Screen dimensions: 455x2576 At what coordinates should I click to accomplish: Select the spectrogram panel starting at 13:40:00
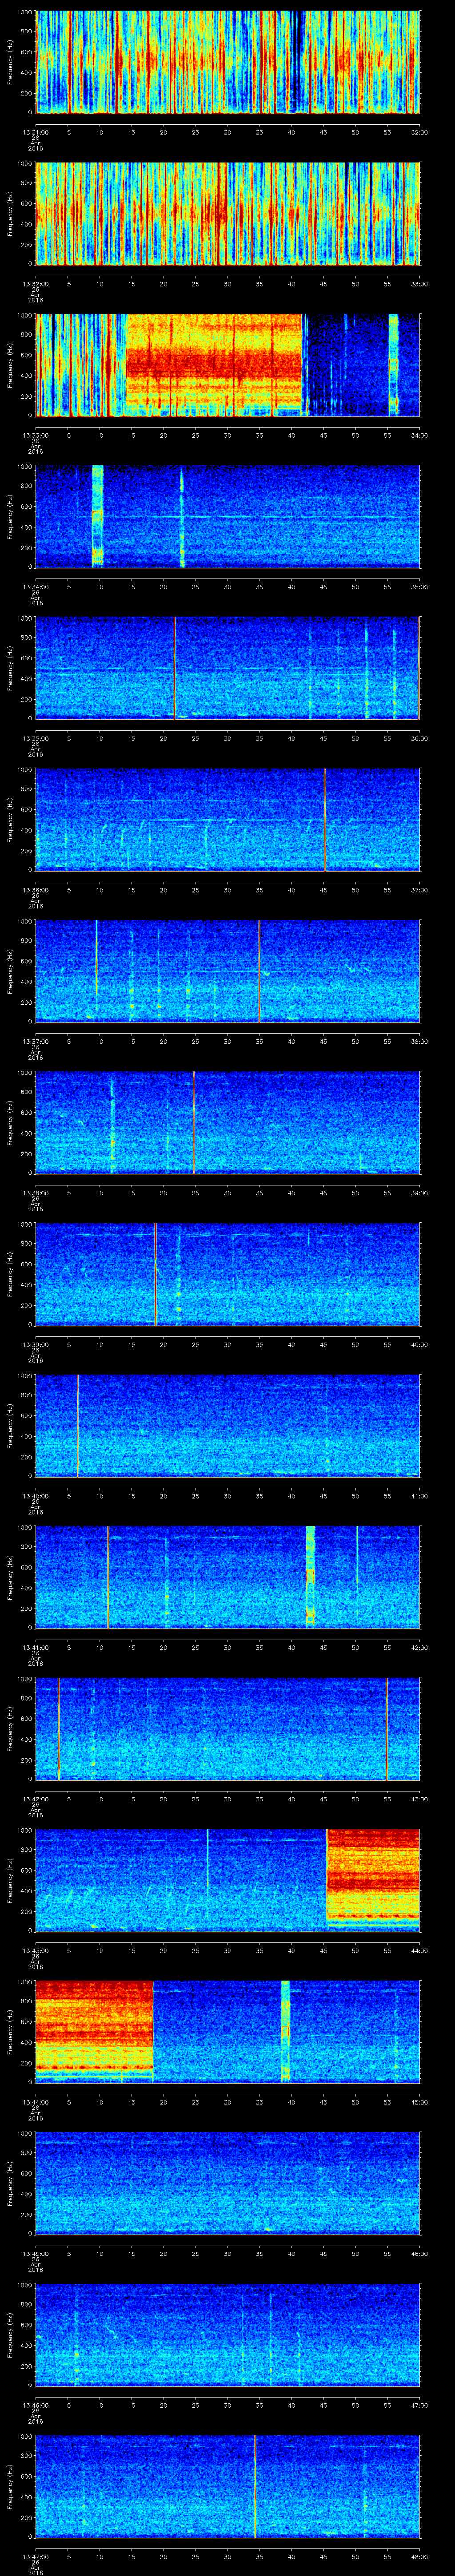228,1426
